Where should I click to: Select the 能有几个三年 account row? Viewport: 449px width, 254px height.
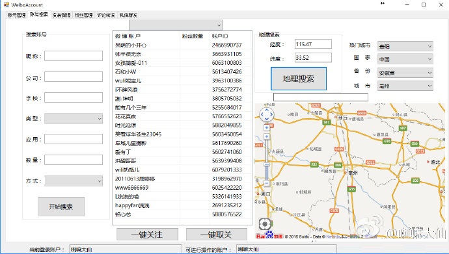click(182, 107)
